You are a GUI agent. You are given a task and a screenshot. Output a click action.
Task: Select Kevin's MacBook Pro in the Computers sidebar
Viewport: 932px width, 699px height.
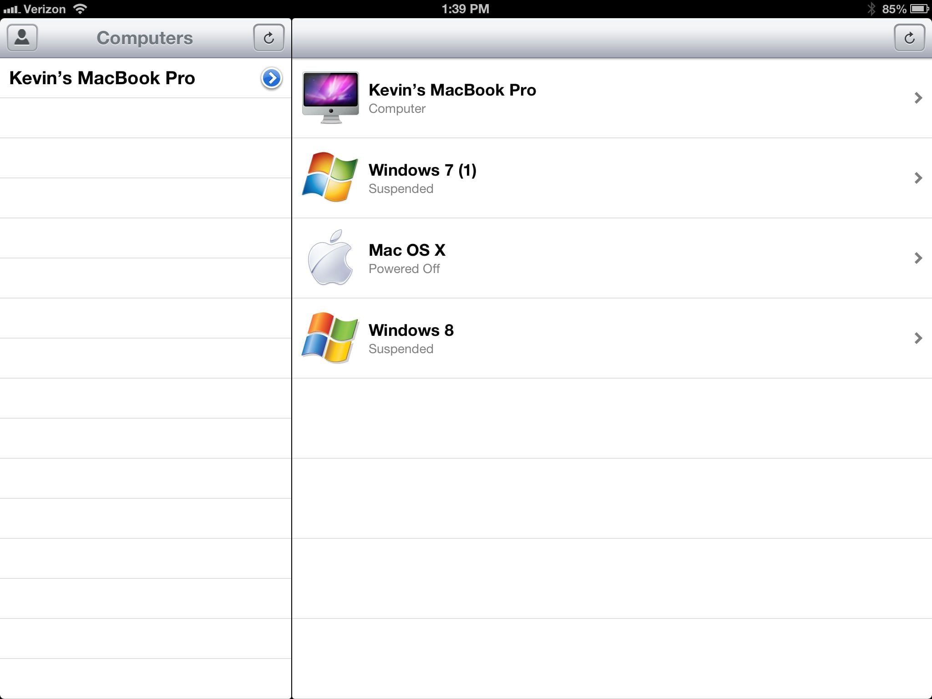tap(146, 78)
